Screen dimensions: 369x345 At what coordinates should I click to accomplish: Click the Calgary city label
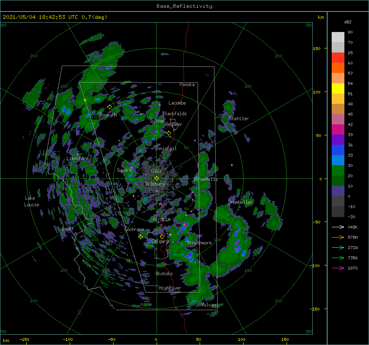160,241
